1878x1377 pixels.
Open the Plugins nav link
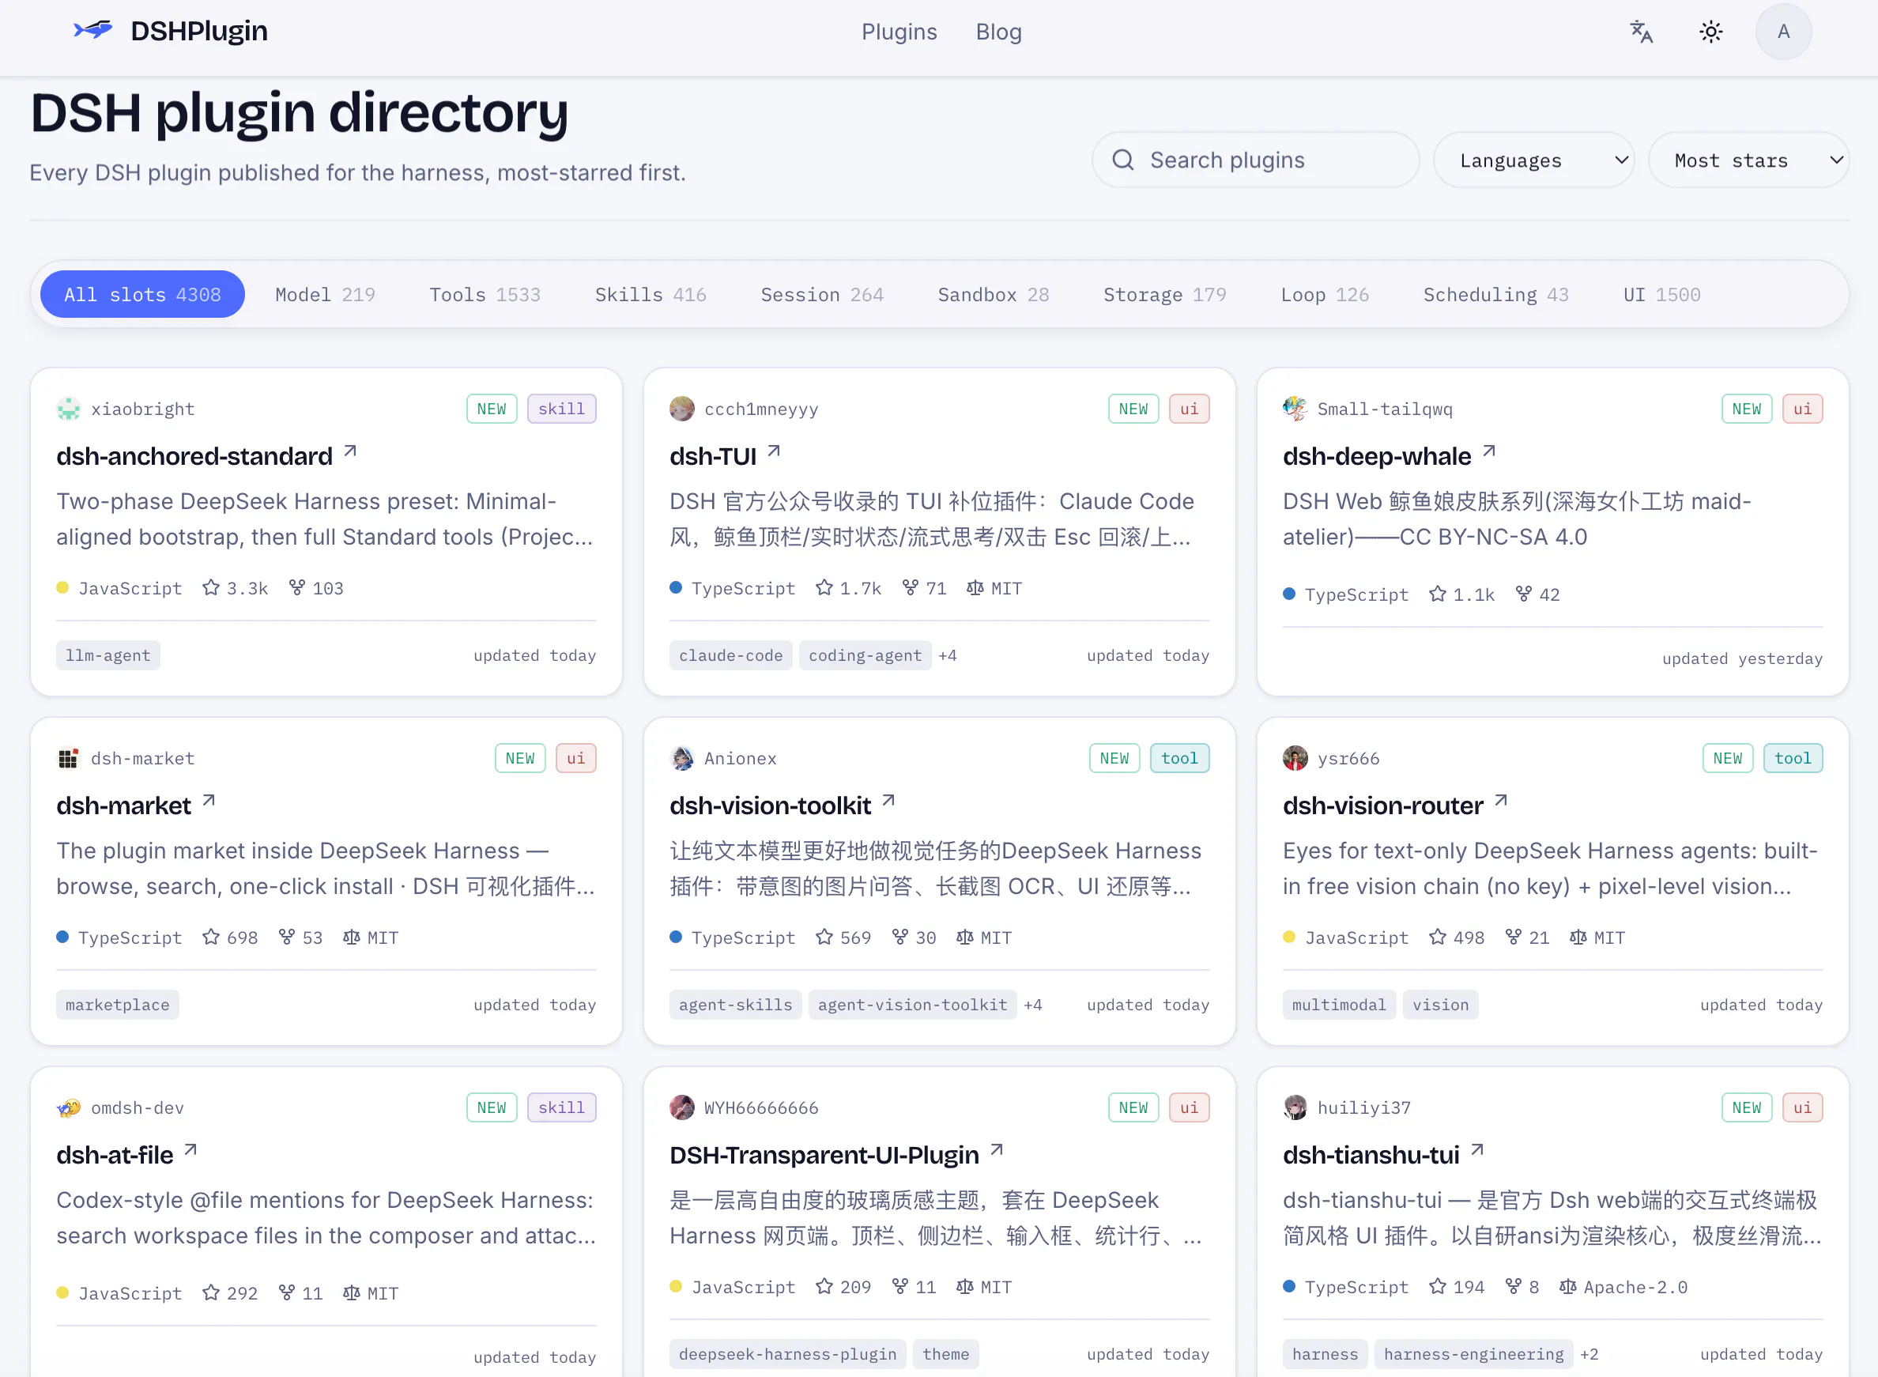[x=899, y=32]
